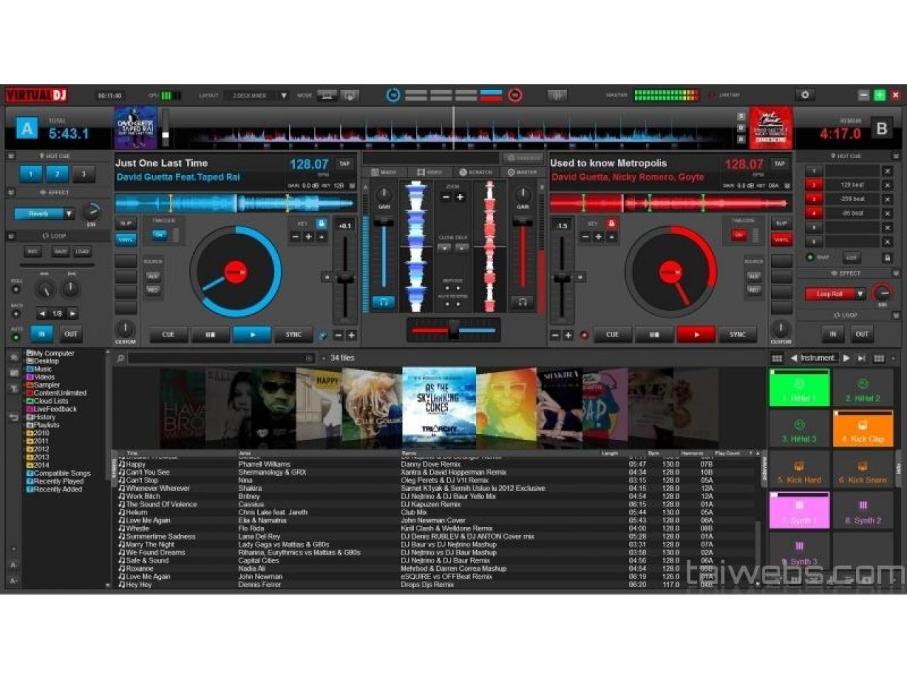
Task: Click TAP tempo on deck A
Action: tap(344, 164)
